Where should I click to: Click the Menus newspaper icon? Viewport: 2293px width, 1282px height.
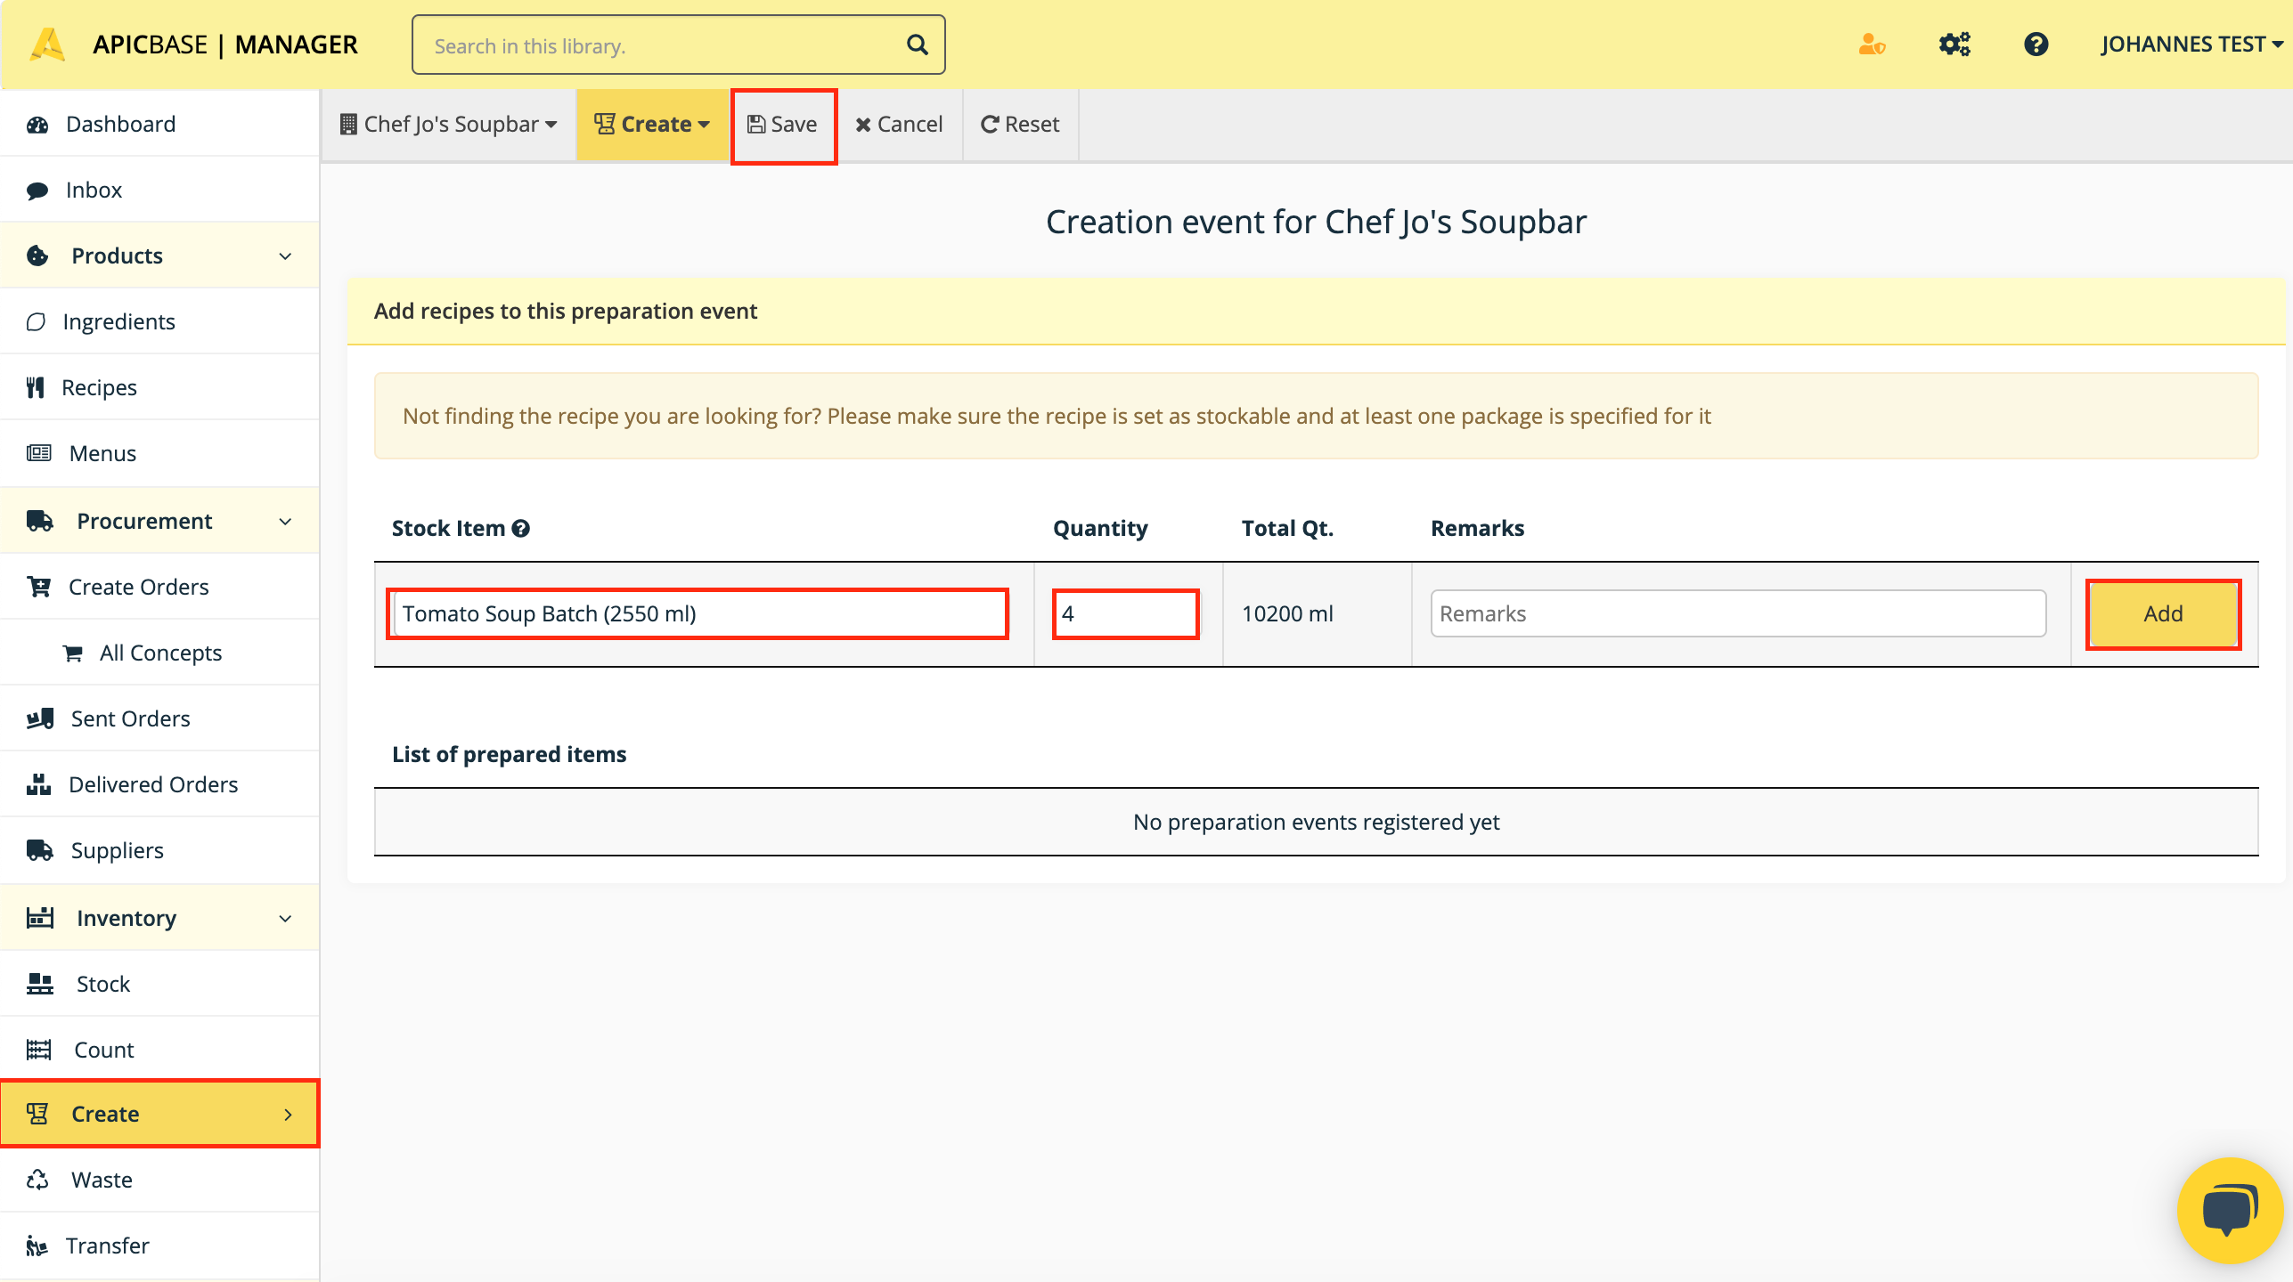39,454
